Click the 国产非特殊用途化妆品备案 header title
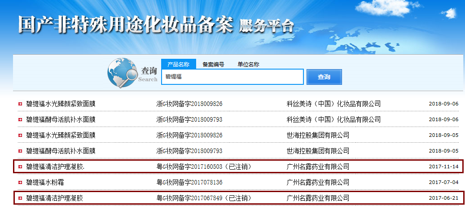Image resolution: width=465 pixels, height=206 pixels. [126, 25]
